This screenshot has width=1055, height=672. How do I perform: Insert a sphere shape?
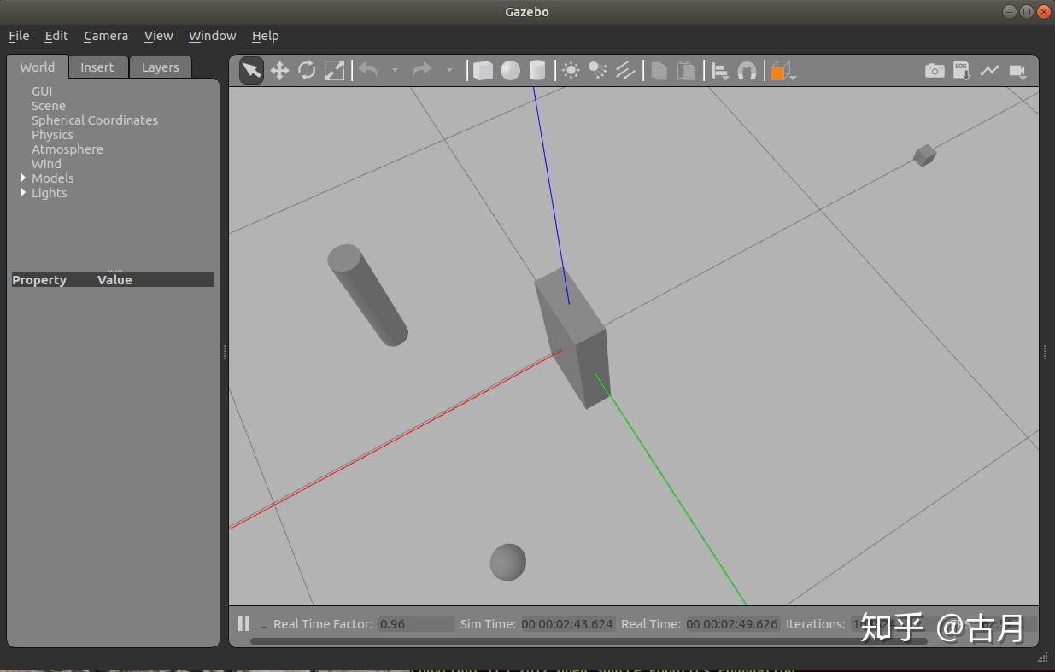coord(510,70)
